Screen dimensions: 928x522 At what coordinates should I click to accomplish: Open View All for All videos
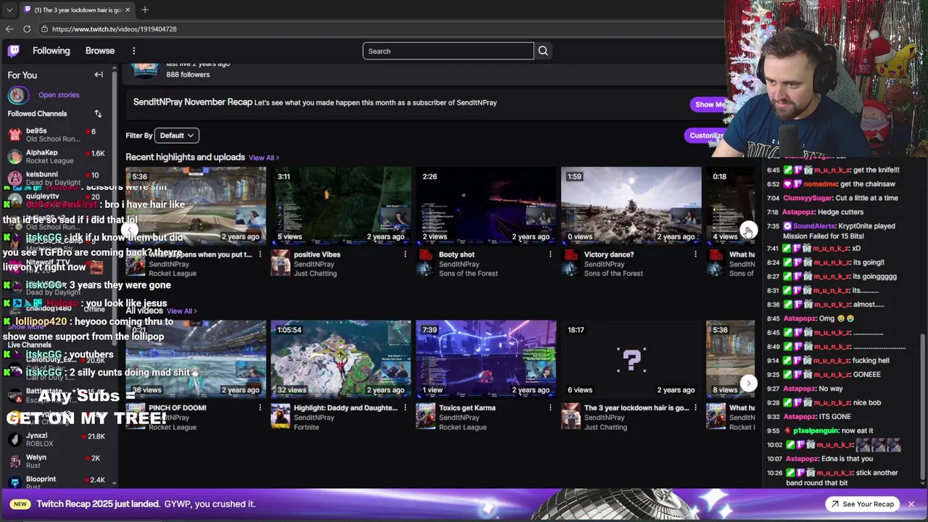(182, 311)
